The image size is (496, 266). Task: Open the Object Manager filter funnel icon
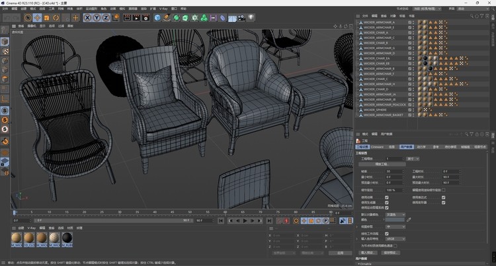pyautogui.click(x=481, y=16)
